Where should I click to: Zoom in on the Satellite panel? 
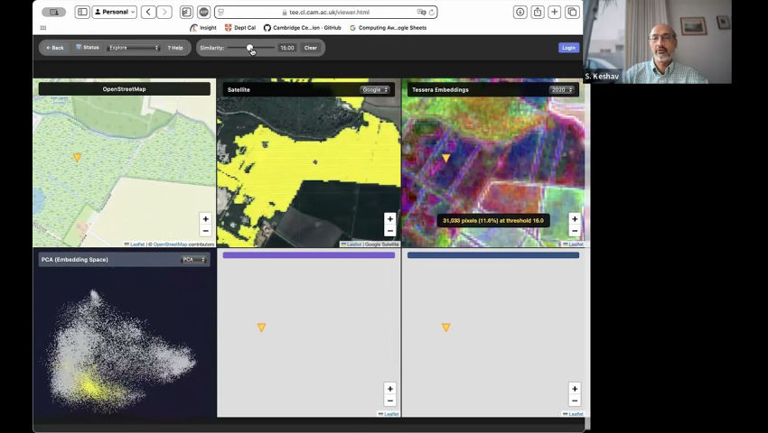[390, 218]
